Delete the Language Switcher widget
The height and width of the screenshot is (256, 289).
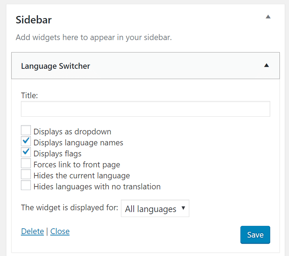click(x=32, y=231)
